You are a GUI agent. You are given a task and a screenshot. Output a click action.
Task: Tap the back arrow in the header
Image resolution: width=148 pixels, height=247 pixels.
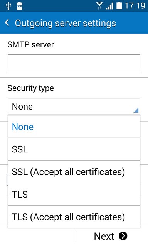pyautogui.click(x=7, y=23)
